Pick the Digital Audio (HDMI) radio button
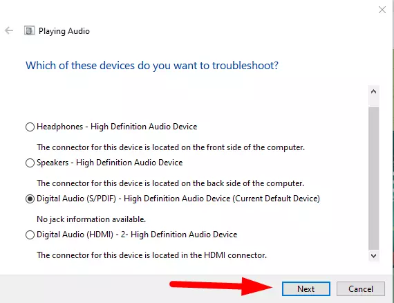 coord(30,235)
